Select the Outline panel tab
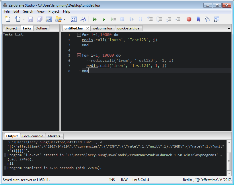 pyautogui.click(x=41, y=28)
